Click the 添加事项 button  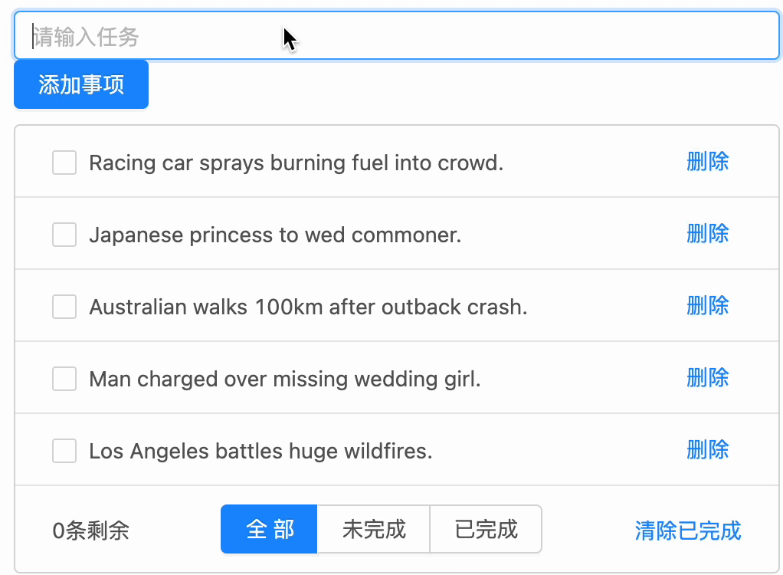tap(81, 84)
